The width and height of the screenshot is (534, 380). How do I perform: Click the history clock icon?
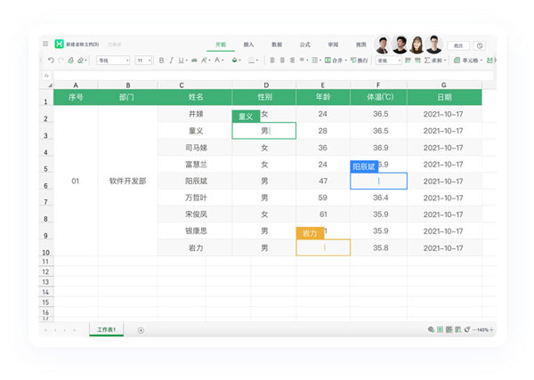click(479, 44)
